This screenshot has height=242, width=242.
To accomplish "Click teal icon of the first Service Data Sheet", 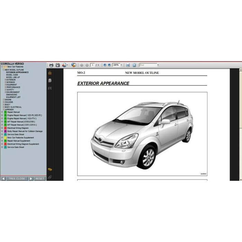I will [x=6, y=134].
